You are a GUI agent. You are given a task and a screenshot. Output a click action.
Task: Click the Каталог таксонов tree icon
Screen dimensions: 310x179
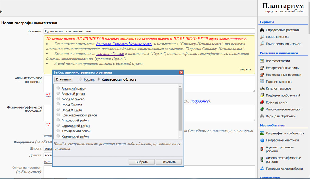262,89
